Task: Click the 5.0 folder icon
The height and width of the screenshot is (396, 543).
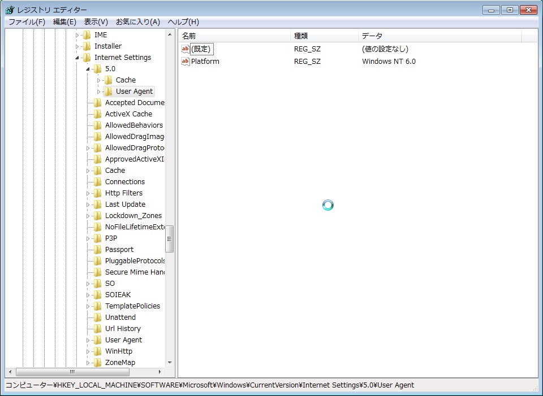Action: click(97, 69)
